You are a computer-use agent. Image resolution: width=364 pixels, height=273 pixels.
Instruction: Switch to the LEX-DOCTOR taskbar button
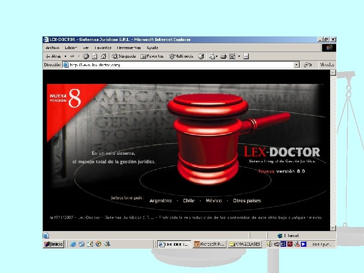pos(174,244)
